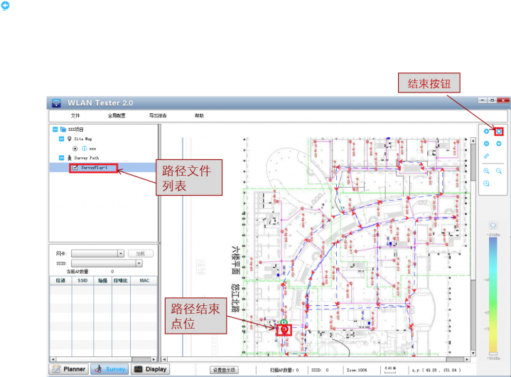
Task: Stop the survey with the end button
Action: [499, 131]
